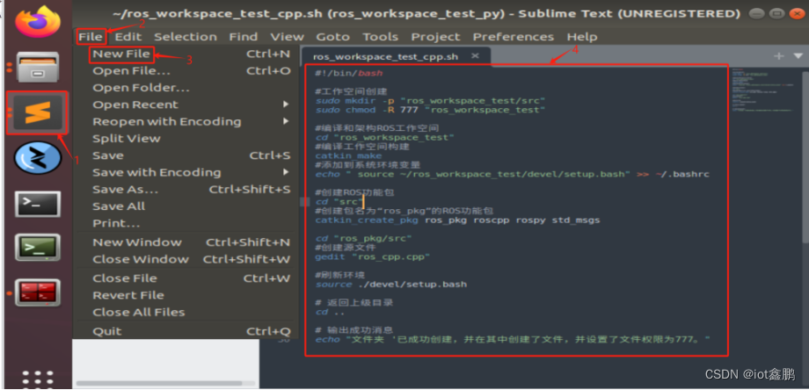Image resolution: width=809 pixels, height=390 pixels.
Task: Click the cd "ros_workspace_test" line
Action: (x=385, y=138)
